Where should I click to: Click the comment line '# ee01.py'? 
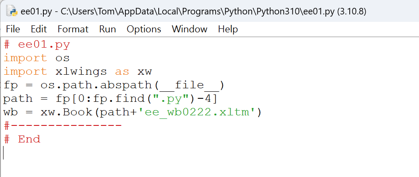37,45
